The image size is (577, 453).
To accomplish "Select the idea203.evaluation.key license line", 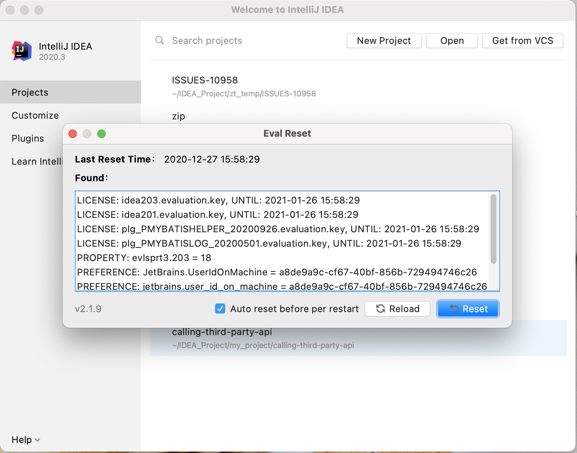I will click(x=218, y=200).
